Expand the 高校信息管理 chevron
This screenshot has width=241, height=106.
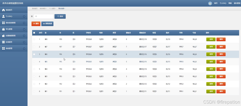click(x=24, y=23)
